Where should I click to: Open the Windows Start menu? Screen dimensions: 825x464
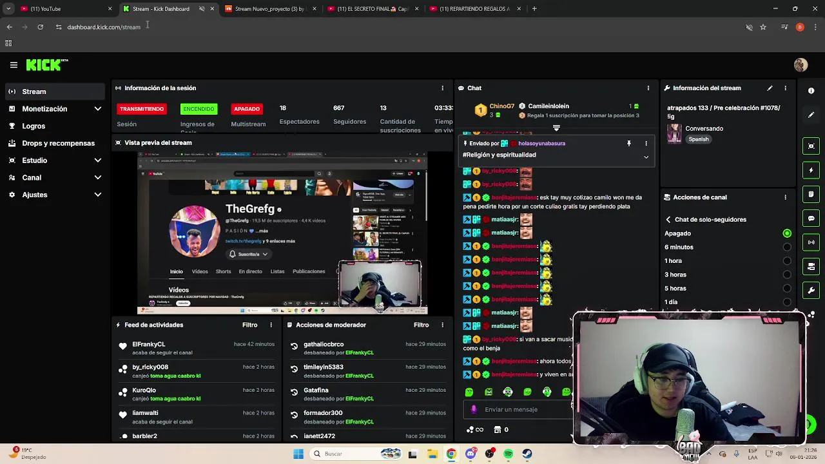point(298,454)
